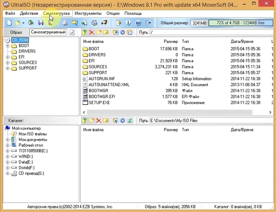Click the Make CD/DVD image icon
The image size is (276, 212).
pyautogui.click(x=65, y=23)
